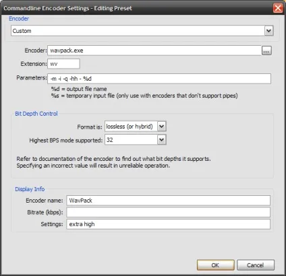Click the Settings field containing extra high

168,224
